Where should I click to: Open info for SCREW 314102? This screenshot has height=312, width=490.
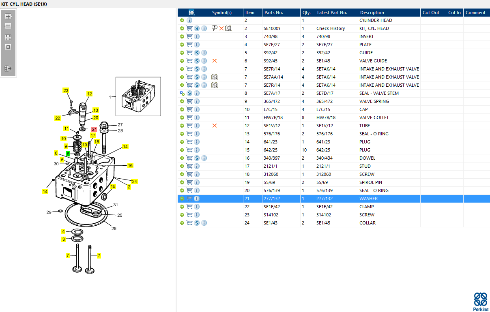197,215
